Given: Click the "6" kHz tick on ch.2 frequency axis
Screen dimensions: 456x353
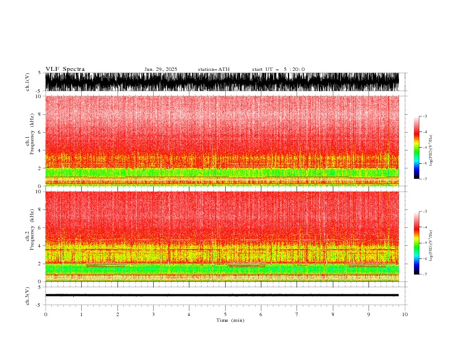Looking at the screenshot, I should coord(40,228).
